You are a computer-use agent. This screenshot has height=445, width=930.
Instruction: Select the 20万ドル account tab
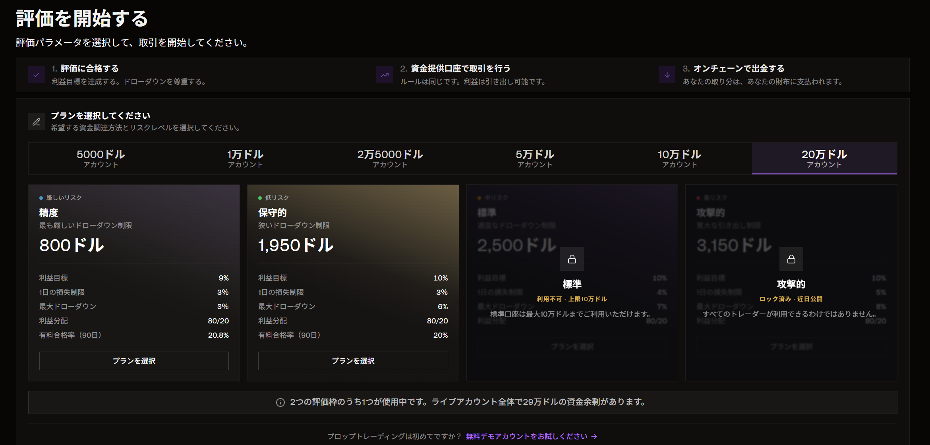click(x=824, y=159)
